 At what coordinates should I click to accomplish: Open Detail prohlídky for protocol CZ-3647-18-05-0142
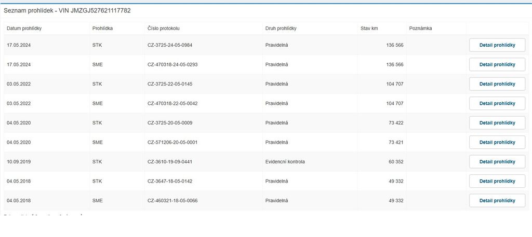(497, 181)
